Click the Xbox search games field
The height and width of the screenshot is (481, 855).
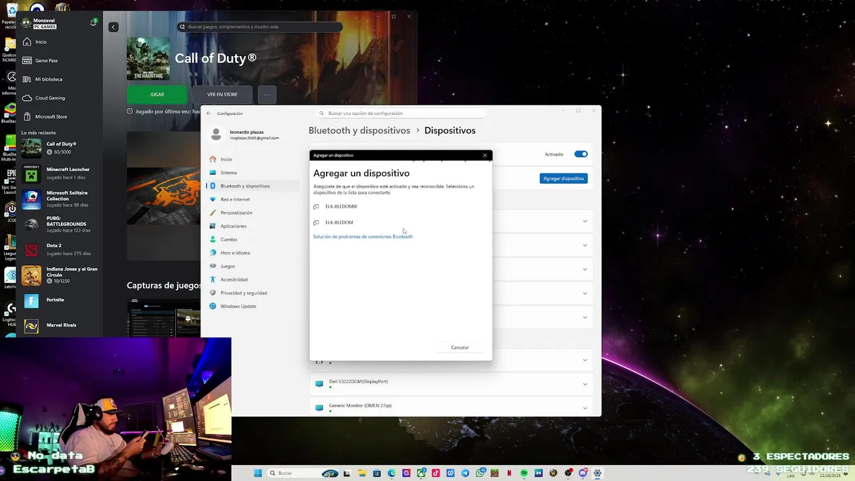261,27
